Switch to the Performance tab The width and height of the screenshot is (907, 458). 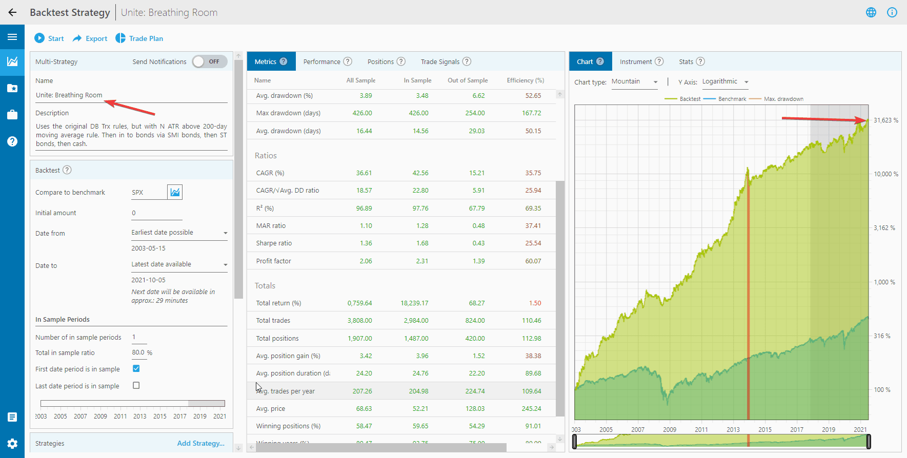point(322,61)
